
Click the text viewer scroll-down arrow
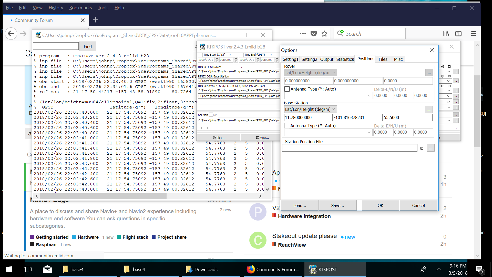point(267,190)
